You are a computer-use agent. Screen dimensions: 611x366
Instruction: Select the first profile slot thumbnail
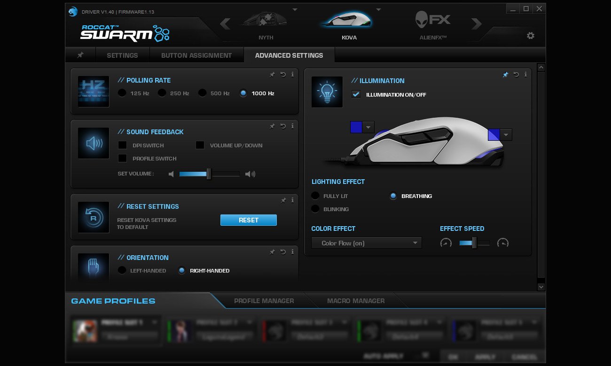(85, 330)
